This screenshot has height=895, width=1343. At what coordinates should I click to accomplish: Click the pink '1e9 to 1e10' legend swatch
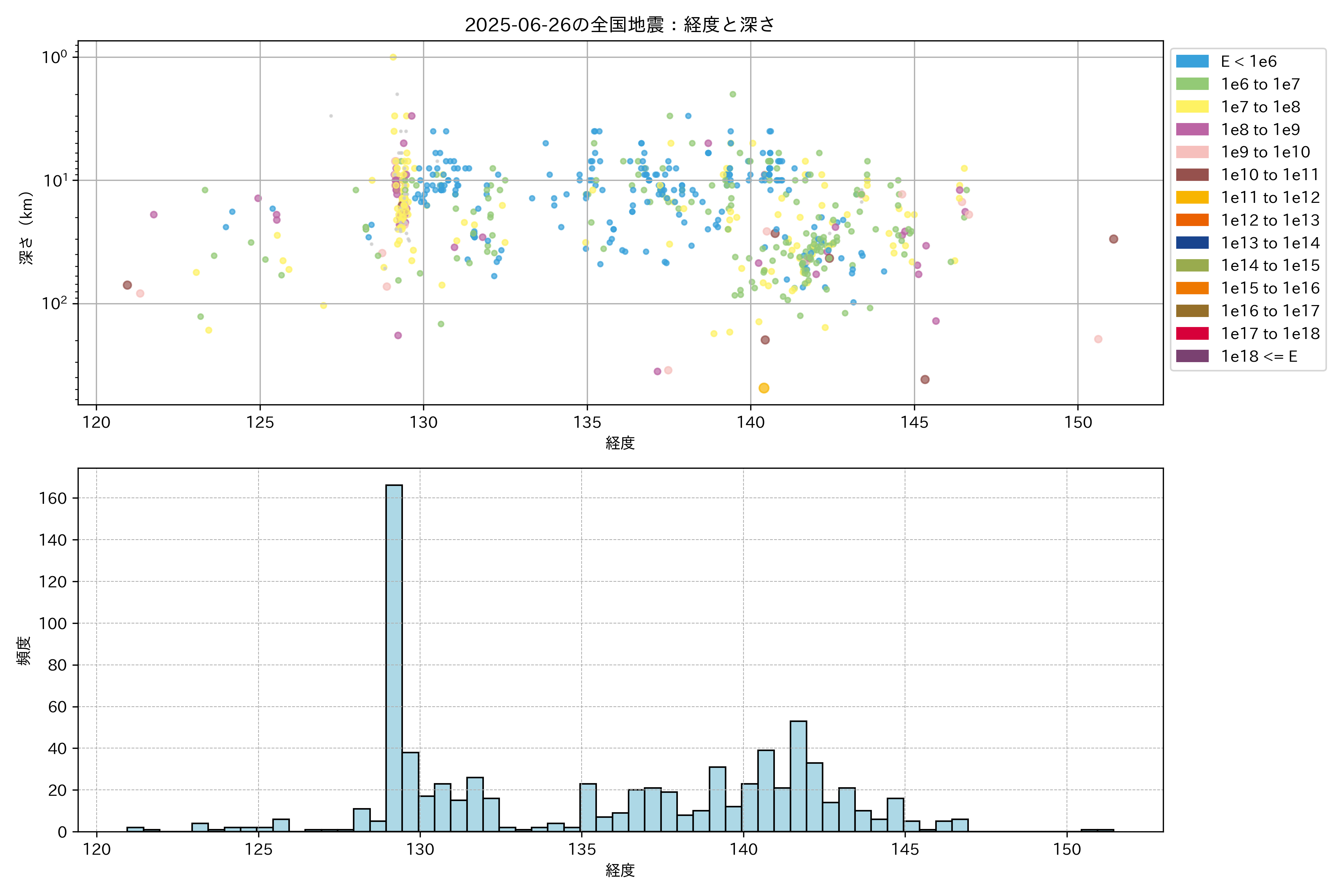click(x=1192, y=152)
